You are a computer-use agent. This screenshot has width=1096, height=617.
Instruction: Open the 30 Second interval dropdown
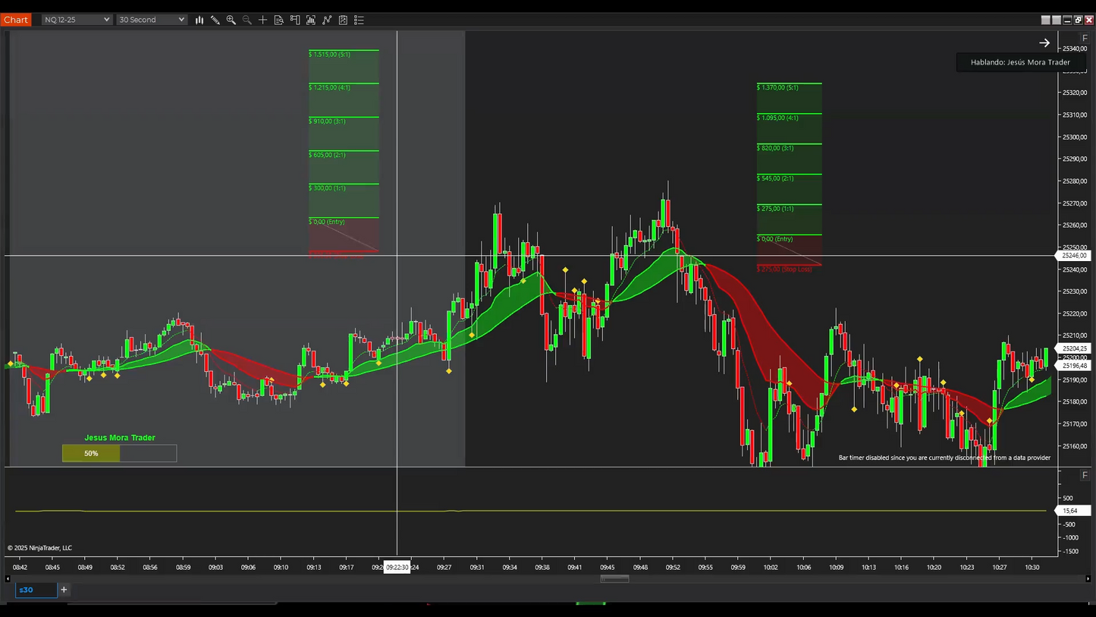click(x=151, y=20)
